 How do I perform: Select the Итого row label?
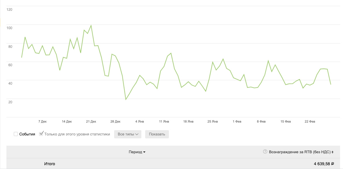click(x=50, y=163)
